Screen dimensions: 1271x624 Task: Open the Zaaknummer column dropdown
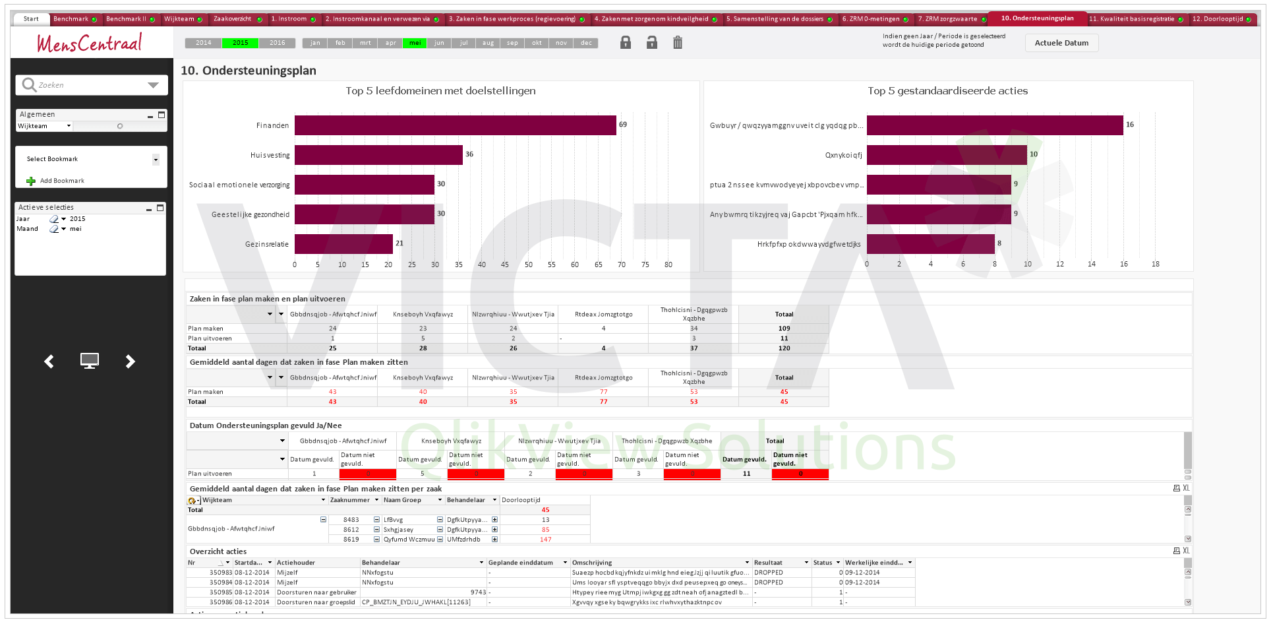[x=376, y=500]
